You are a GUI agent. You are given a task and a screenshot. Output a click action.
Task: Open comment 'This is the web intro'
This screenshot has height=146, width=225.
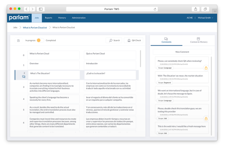(x=182, y=128)
